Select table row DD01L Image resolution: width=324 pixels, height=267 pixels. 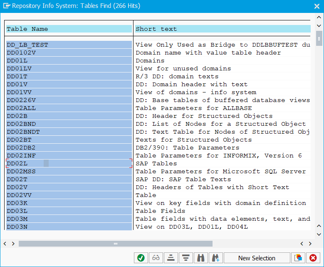coord(69,61)
